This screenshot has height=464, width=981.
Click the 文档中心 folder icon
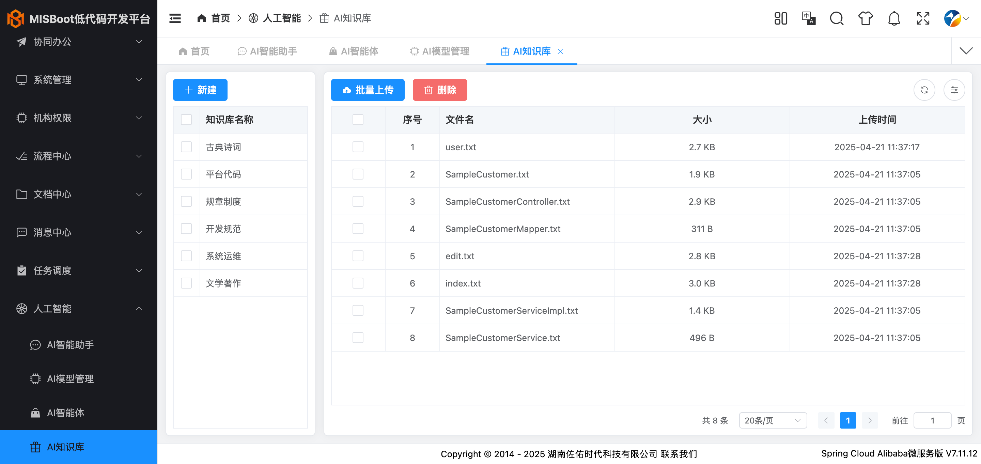(22, 194)
